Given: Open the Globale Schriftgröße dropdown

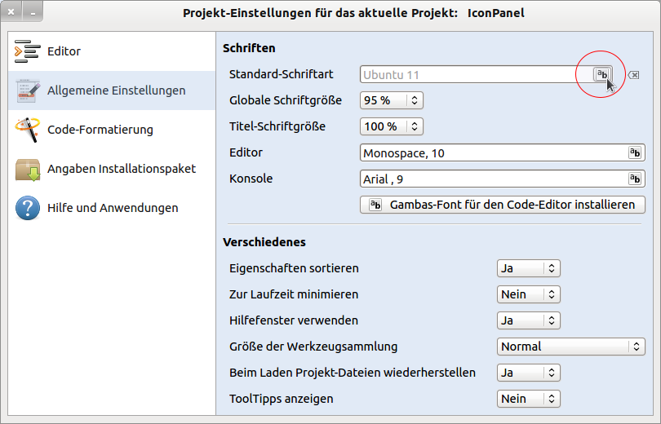Looking at the screenshot, I should coord(392,100).
